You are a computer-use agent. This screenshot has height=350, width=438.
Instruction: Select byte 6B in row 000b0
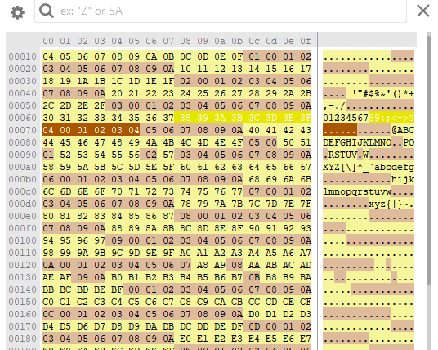[306, 179]
